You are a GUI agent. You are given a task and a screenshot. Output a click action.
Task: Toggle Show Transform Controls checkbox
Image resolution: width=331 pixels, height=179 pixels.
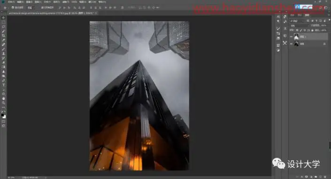pyautogui.click(x=42, y=8)
